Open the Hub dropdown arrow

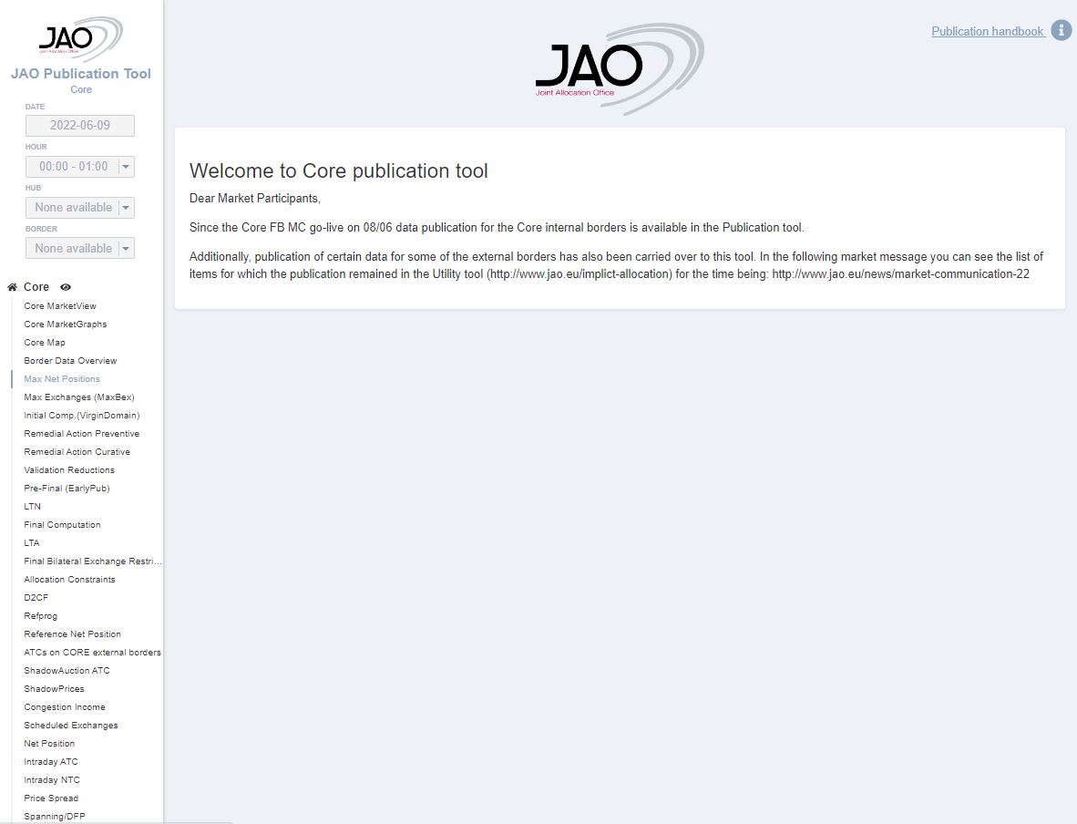[126, 208]
